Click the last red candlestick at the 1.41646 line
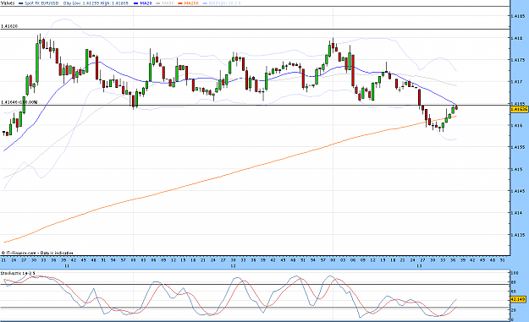This screenshot has height=322, width=529. 456,107
